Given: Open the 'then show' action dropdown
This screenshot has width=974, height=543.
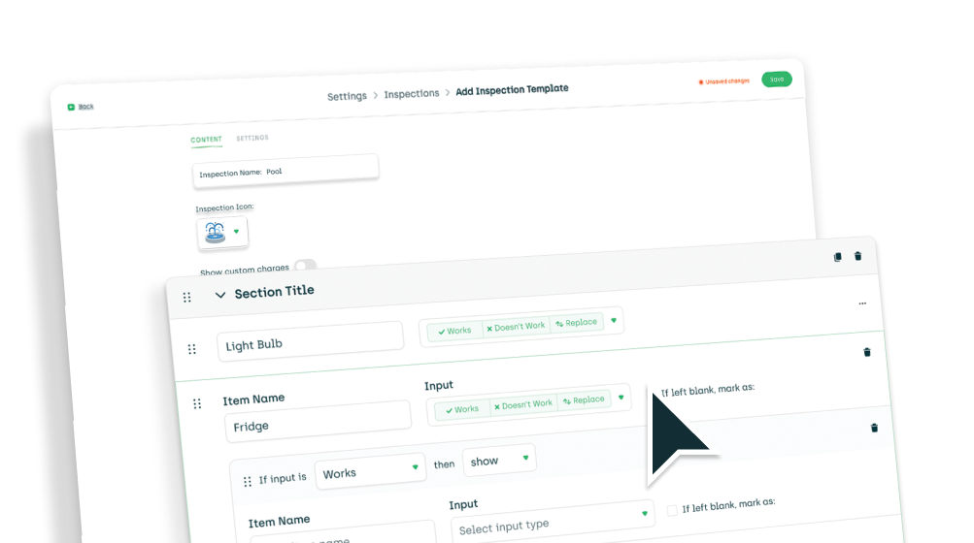Looking at the screenshot, I should pos(498,461).
